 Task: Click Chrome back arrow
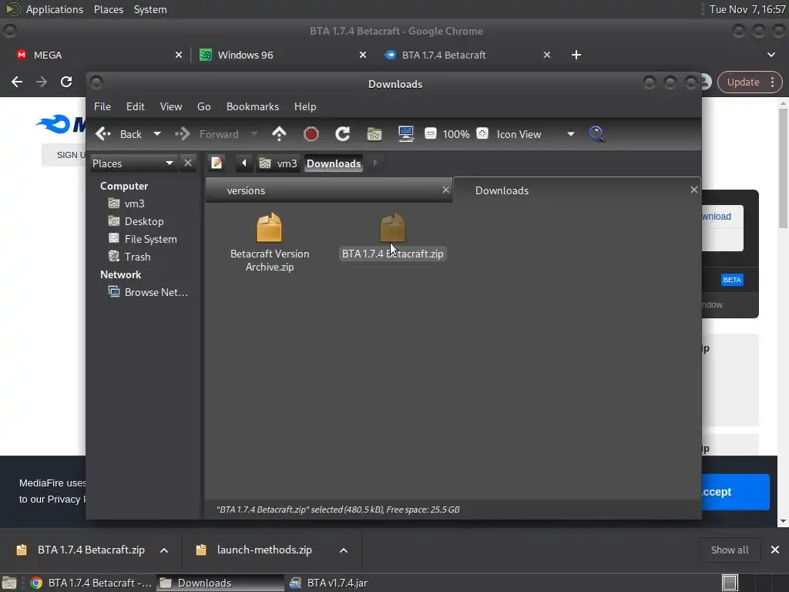coord(17,82)
